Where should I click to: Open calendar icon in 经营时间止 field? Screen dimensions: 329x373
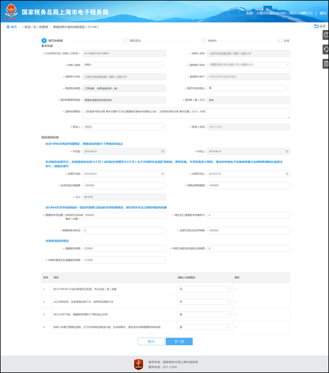click(x=287, y=174)
